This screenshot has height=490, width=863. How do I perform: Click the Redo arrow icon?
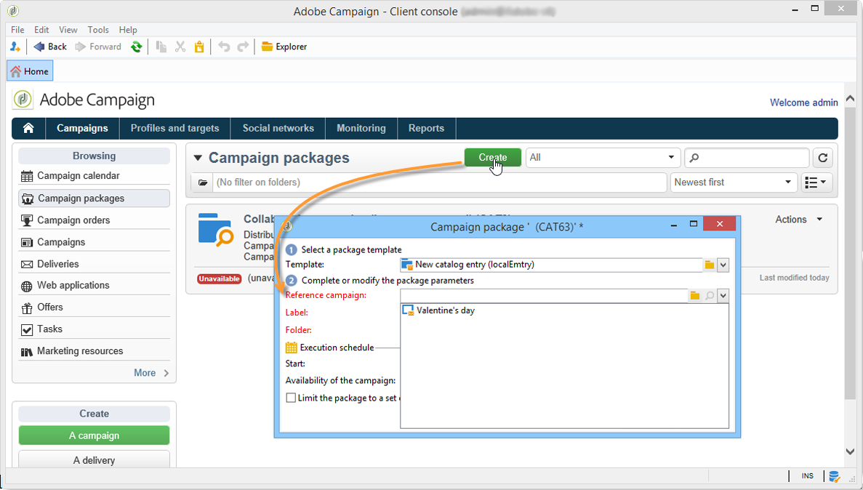[x=243, y=47]
